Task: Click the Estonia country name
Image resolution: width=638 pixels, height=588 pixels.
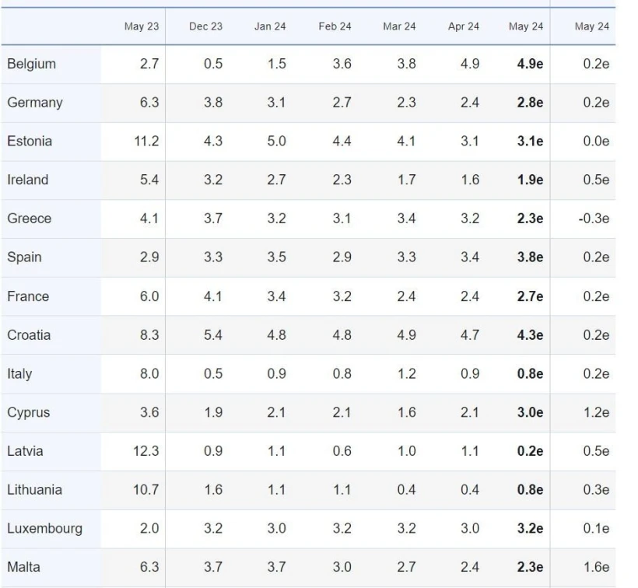Action: [x=30, y=142]
